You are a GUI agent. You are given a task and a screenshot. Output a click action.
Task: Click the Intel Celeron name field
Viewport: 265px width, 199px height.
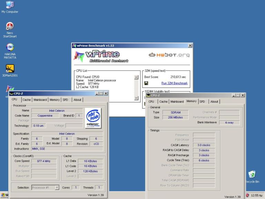tap(57, 111)
